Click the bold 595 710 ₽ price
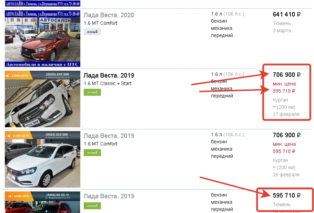 pos(287,196)
